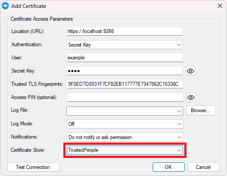The width and height of the screenshot is (227, 176).
Task: Click the Test Connection button
Action: [x=33, y=167]
